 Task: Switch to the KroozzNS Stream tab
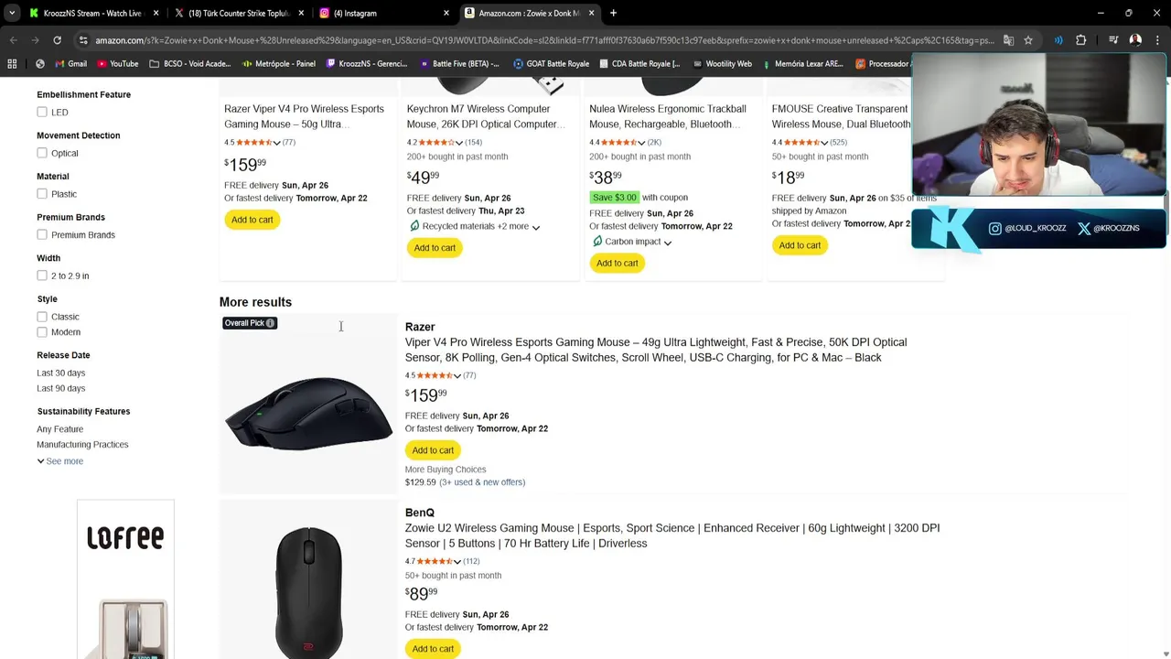click(x=91, y=13)
